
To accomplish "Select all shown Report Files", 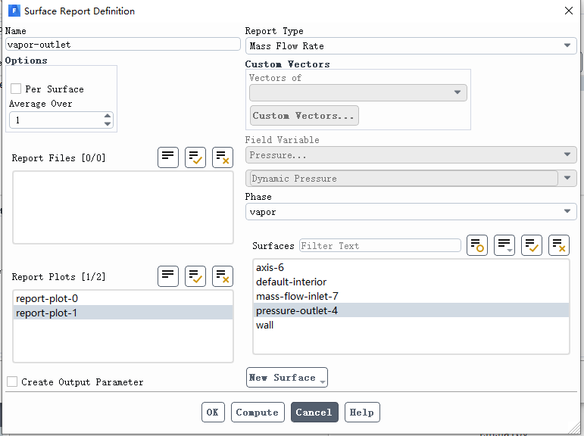I will 195,157.
